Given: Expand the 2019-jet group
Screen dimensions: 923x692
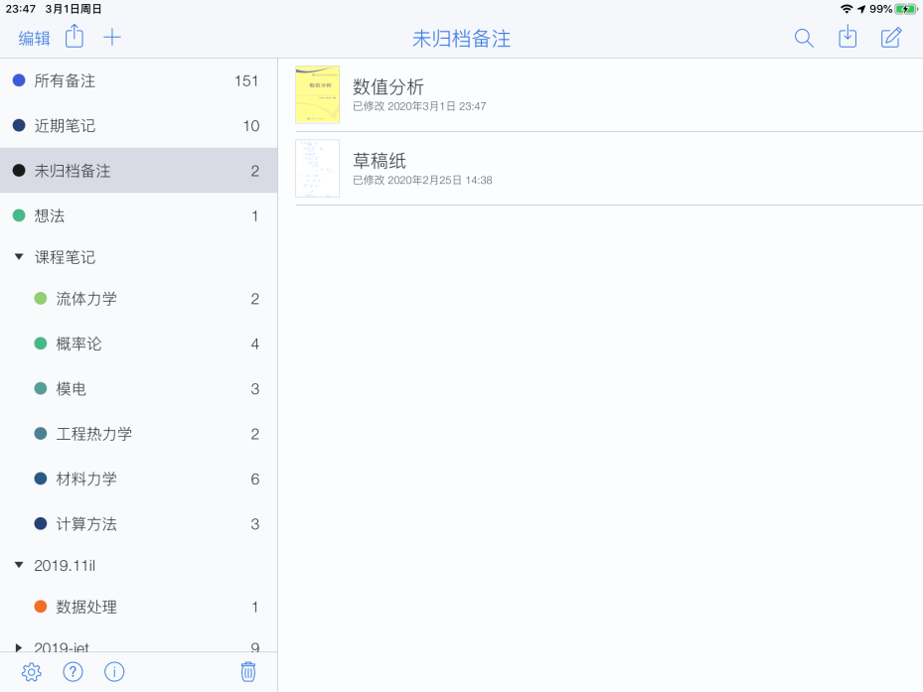Looking at the screenshot, I should pos(19,647).
